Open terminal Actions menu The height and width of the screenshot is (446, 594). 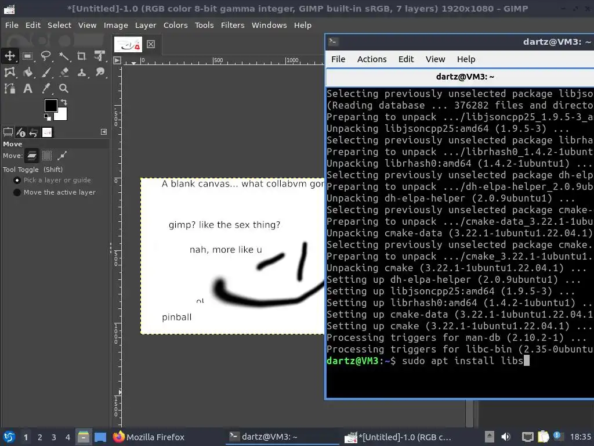pyautogui.click(x=372, y=59)
